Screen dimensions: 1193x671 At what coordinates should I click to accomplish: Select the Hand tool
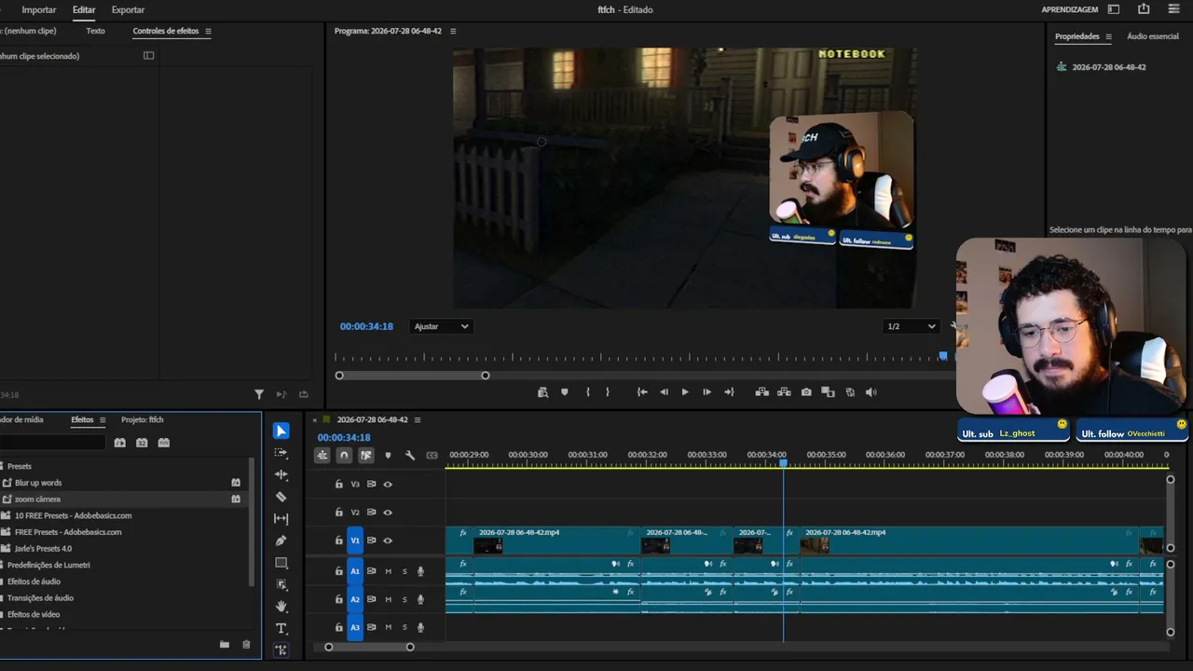[281, 607]
